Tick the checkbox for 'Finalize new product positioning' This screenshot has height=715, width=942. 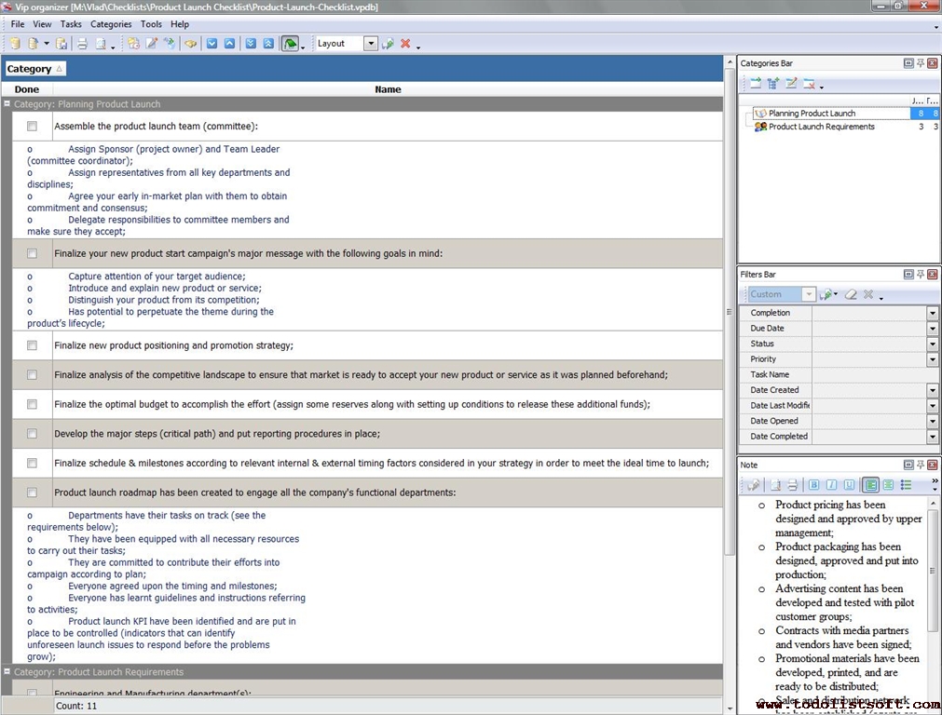tap(32, 345)
